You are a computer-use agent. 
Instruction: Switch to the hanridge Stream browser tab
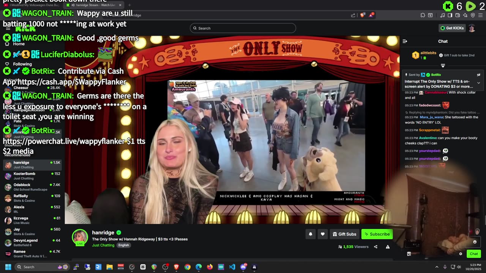93,5
